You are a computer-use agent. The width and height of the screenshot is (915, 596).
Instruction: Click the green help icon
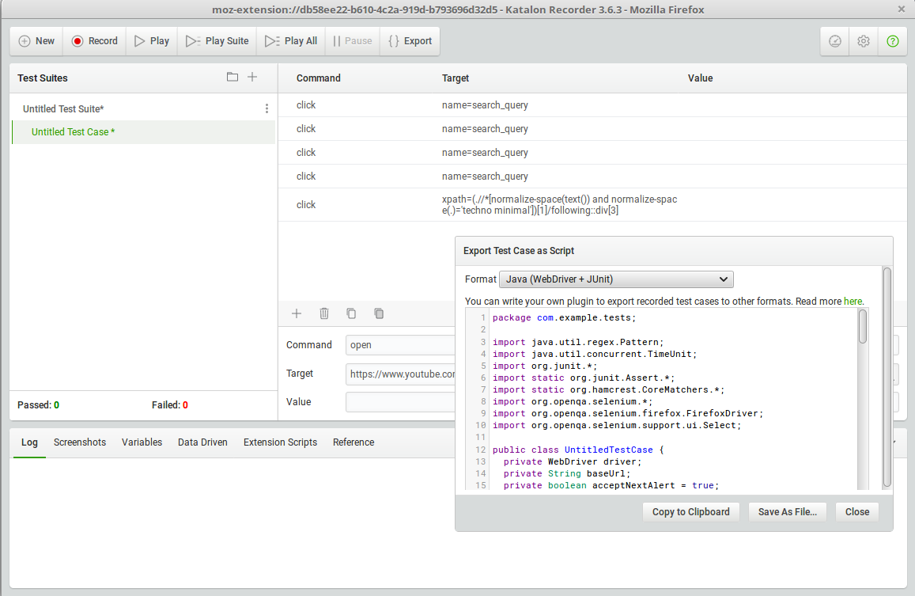[x=892, y=41]
